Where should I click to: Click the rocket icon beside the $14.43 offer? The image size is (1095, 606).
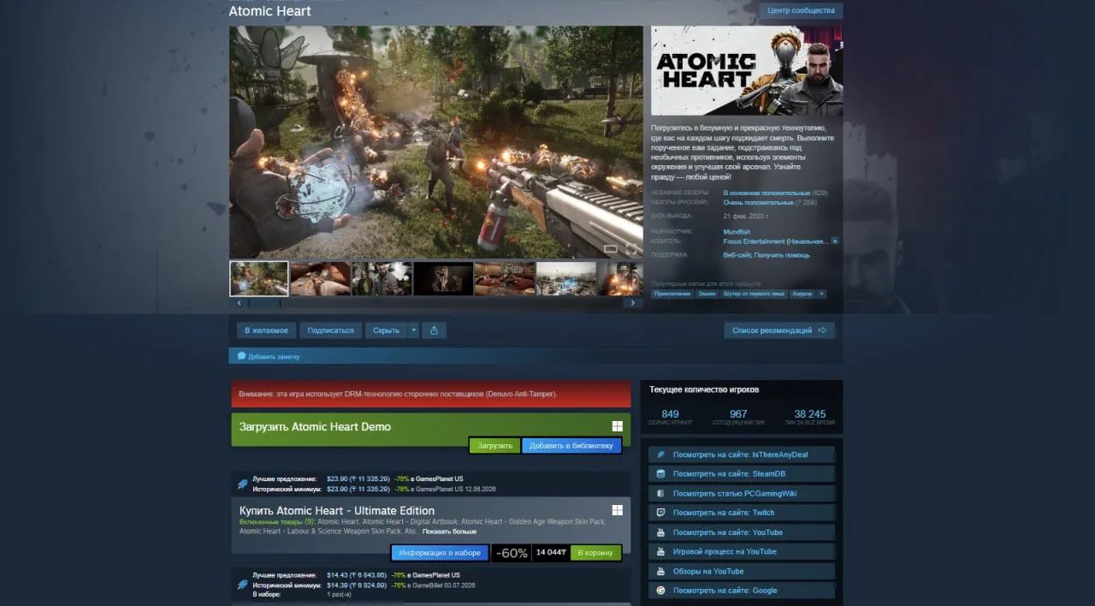[x=242, y=584]
